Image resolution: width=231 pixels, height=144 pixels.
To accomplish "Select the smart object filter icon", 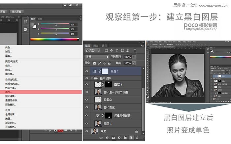I will point(128,51).
